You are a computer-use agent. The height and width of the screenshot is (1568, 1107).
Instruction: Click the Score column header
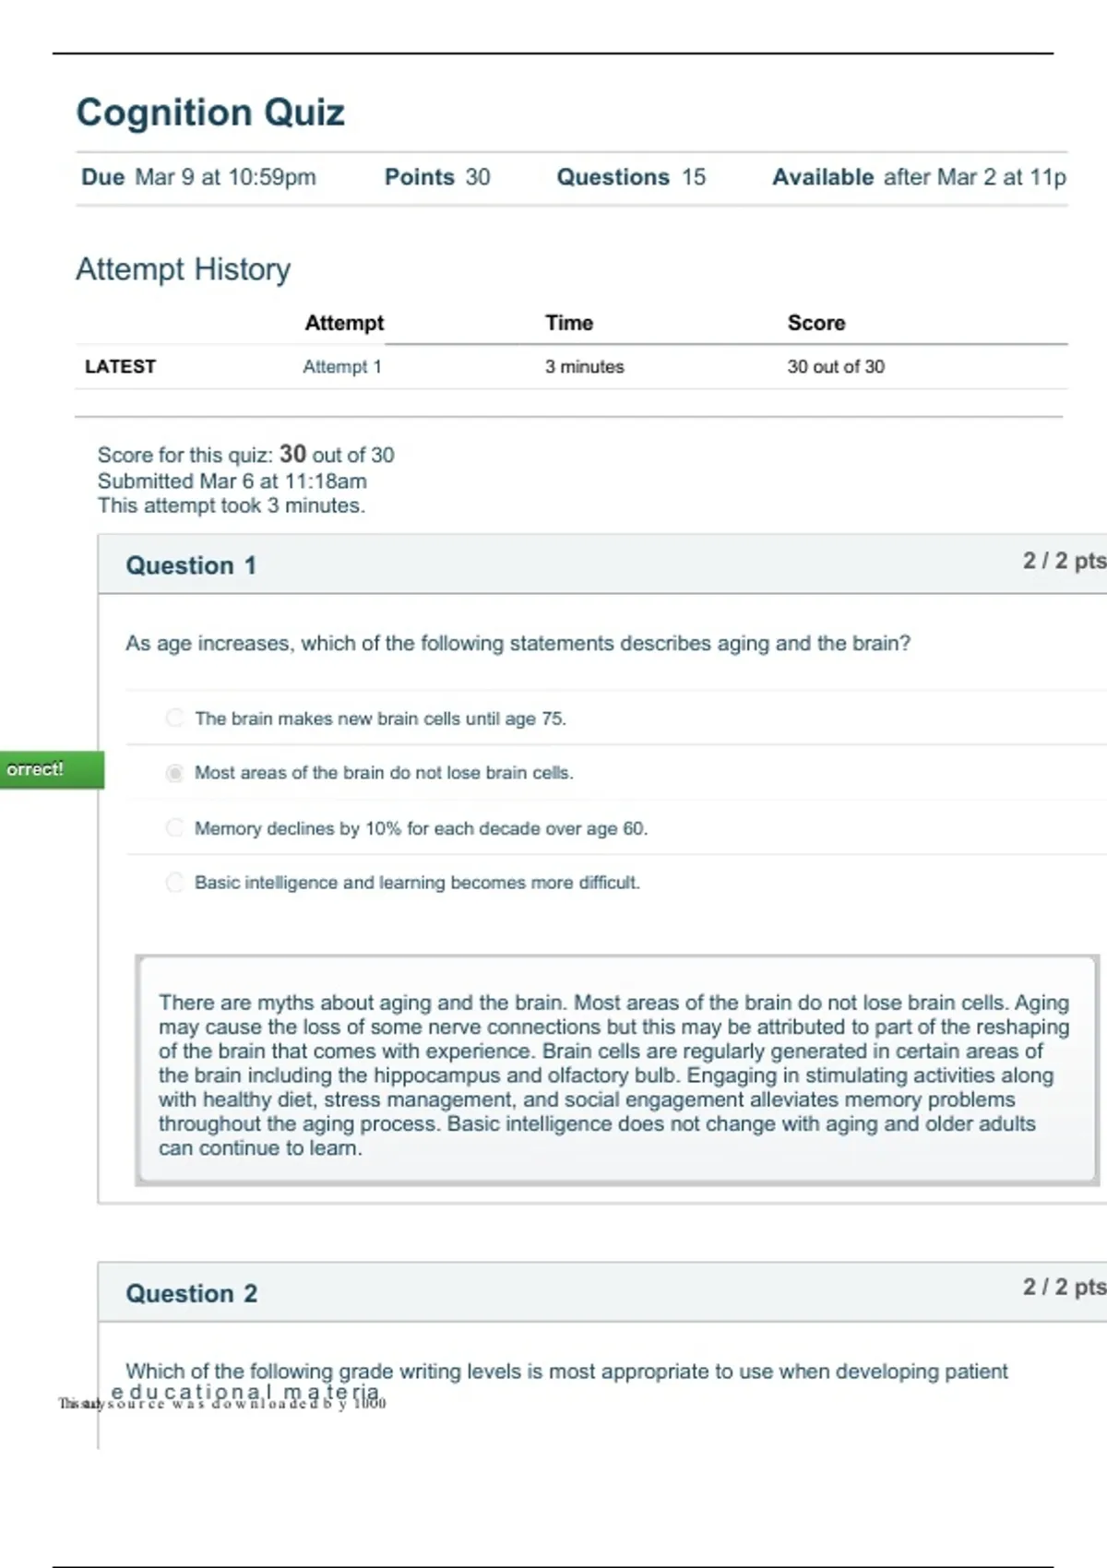[816, 323]
